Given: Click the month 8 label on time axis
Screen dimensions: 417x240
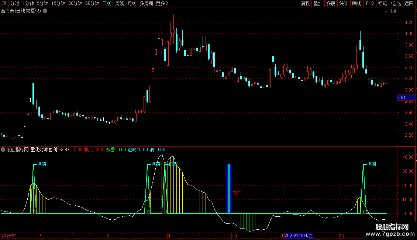Looking at the screenshot, I should [x=107, y=236].
